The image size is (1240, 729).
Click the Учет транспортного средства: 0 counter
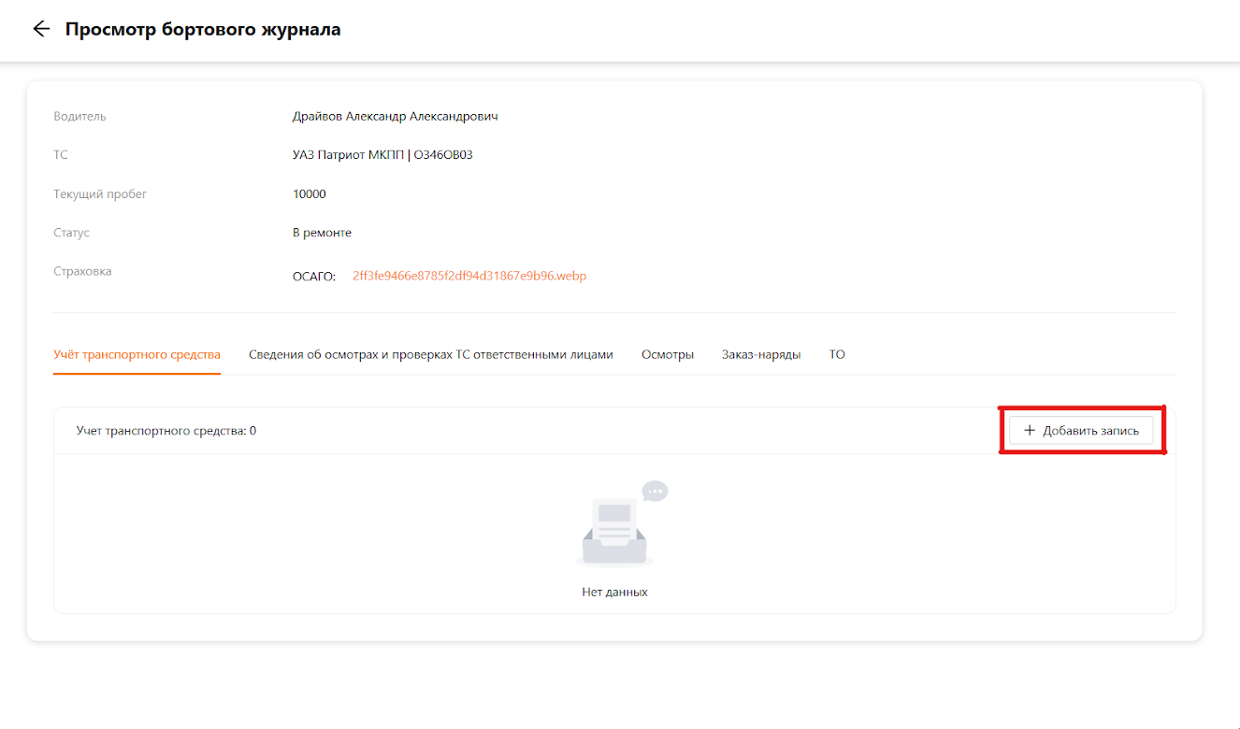coord(166,431)
